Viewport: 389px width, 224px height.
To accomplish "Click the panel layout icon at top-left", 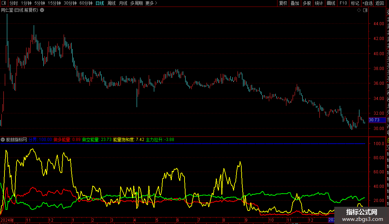I will 3,3.
